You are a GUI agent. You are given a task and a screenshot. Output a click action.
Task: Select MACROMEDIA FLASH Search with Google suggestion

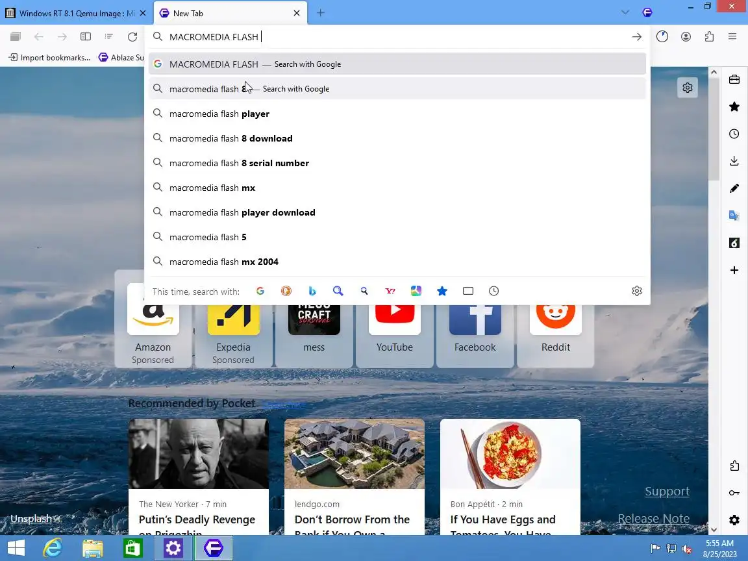tap(397, 64)
